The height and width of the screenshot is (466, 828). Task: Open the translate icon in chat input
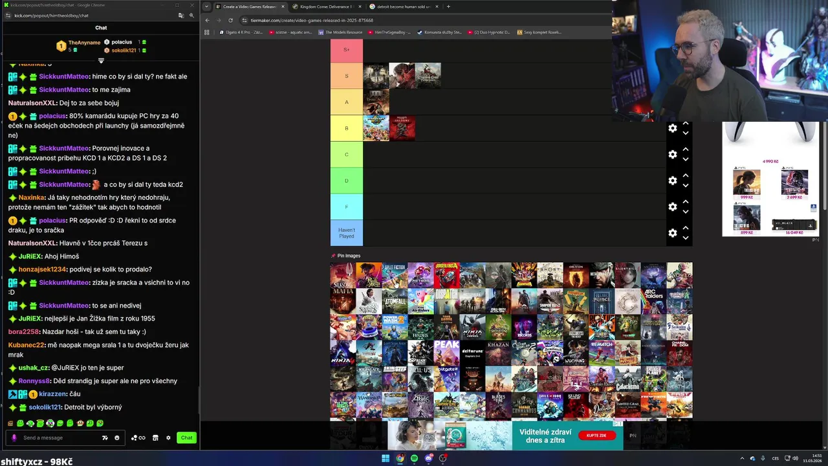click(x=105, y=438)
